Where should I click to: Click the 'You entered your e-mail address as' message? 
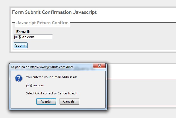51,77
